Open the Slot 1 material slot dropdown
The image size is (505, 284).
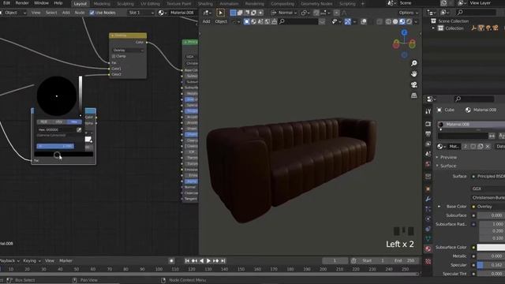tap(141, 13)
